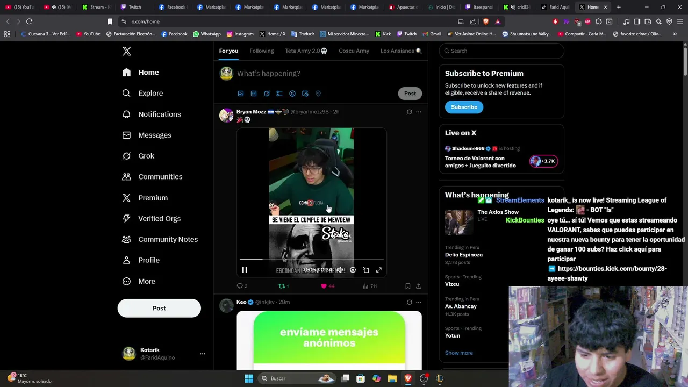Bookmark this page in address bar
This screenshot has height=387, width=688.
[x=110, y=21]
